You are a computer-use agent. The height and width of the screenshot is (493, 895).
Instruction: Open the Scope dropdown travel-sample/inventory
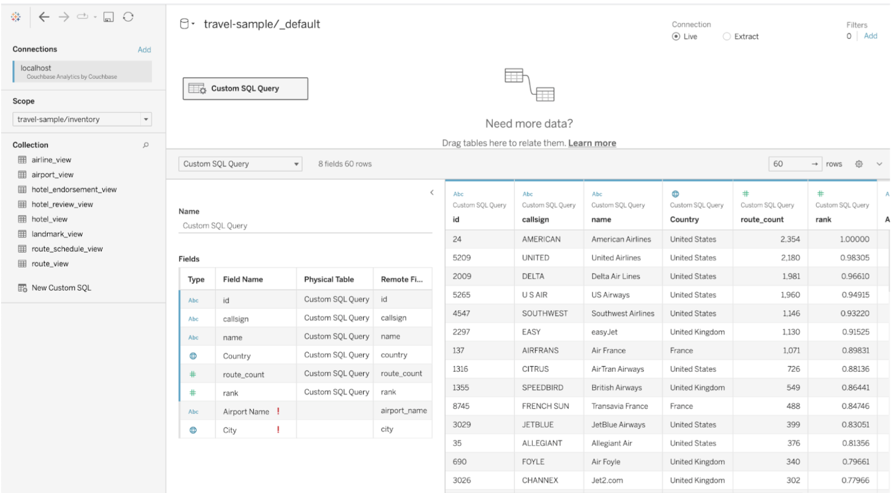click(x=82, y=119)
